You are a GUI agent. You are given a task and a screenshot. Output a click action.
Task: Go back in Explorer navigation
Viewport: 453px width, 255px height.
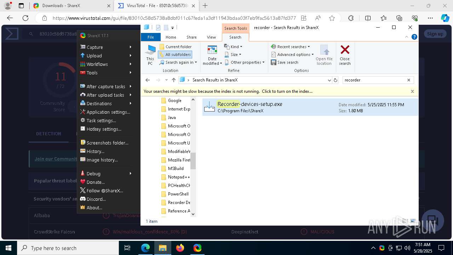pyautogui.click(x=148, y=80)
